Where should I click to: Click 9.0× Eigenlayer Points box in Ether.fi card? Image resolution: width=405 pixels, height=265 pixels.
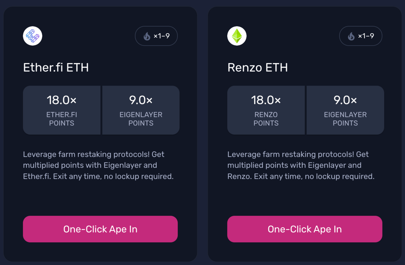click(141, 110)
